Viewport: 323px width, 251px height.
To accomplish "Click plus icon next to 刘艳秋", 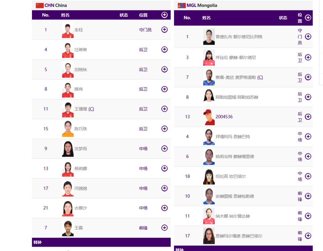I will [x=165, y=69].
